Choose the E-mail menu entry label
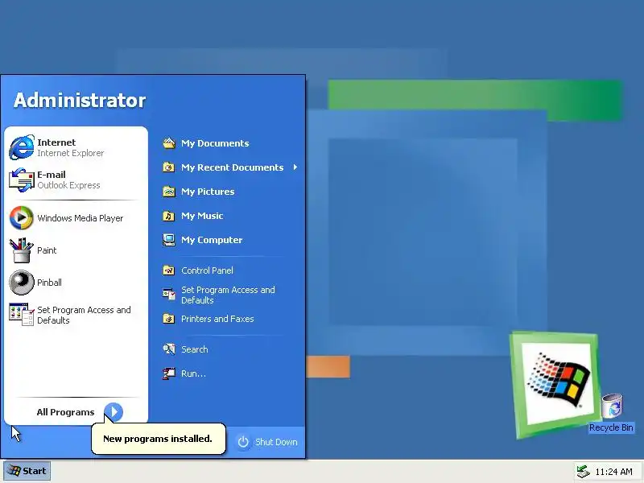This screenshot has width=644, height=483. [52, 175]
